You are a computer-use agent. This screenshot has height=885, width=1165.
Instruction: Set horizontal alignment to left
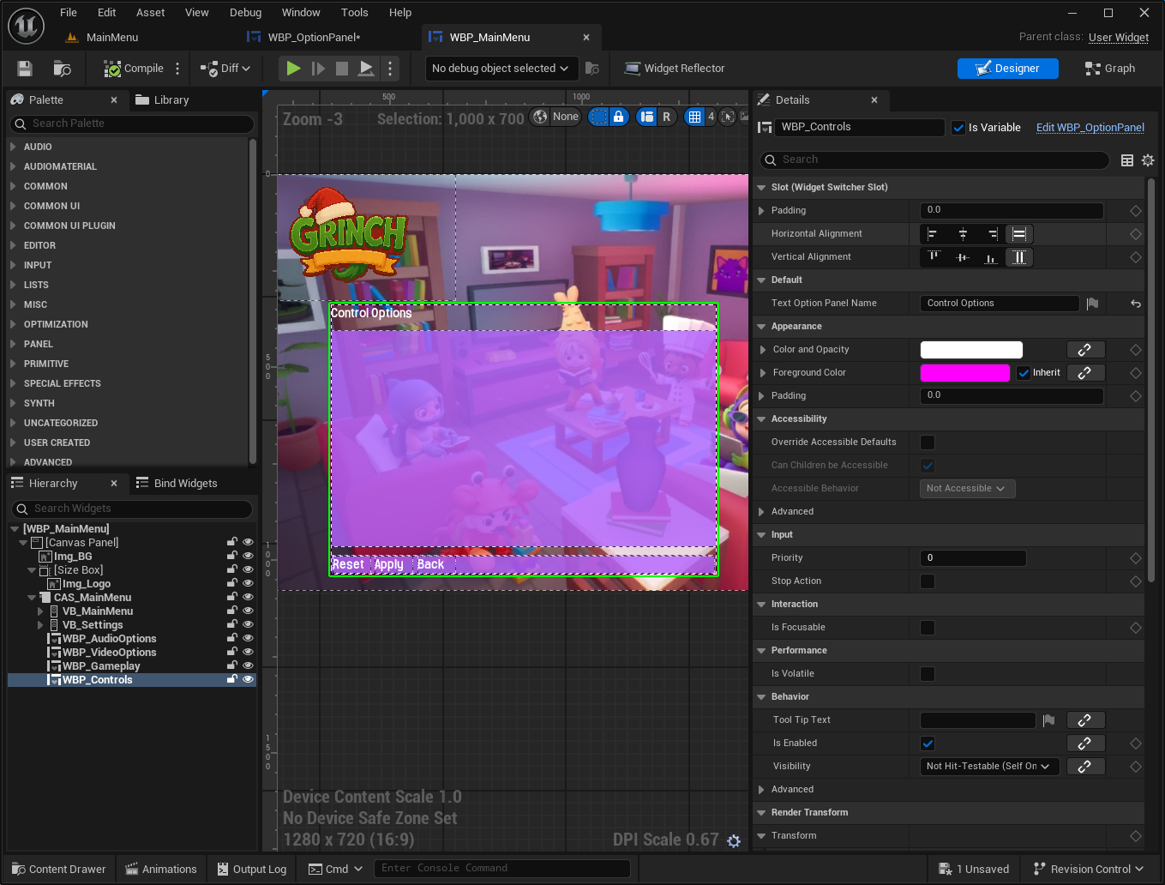[x=933, y=234]
